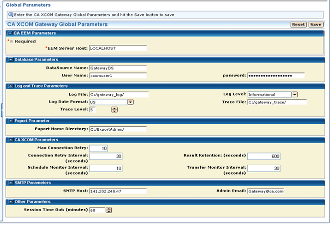331x225 pixels.
Task: Click the Other Parameters header label
Action: point(32,202)
